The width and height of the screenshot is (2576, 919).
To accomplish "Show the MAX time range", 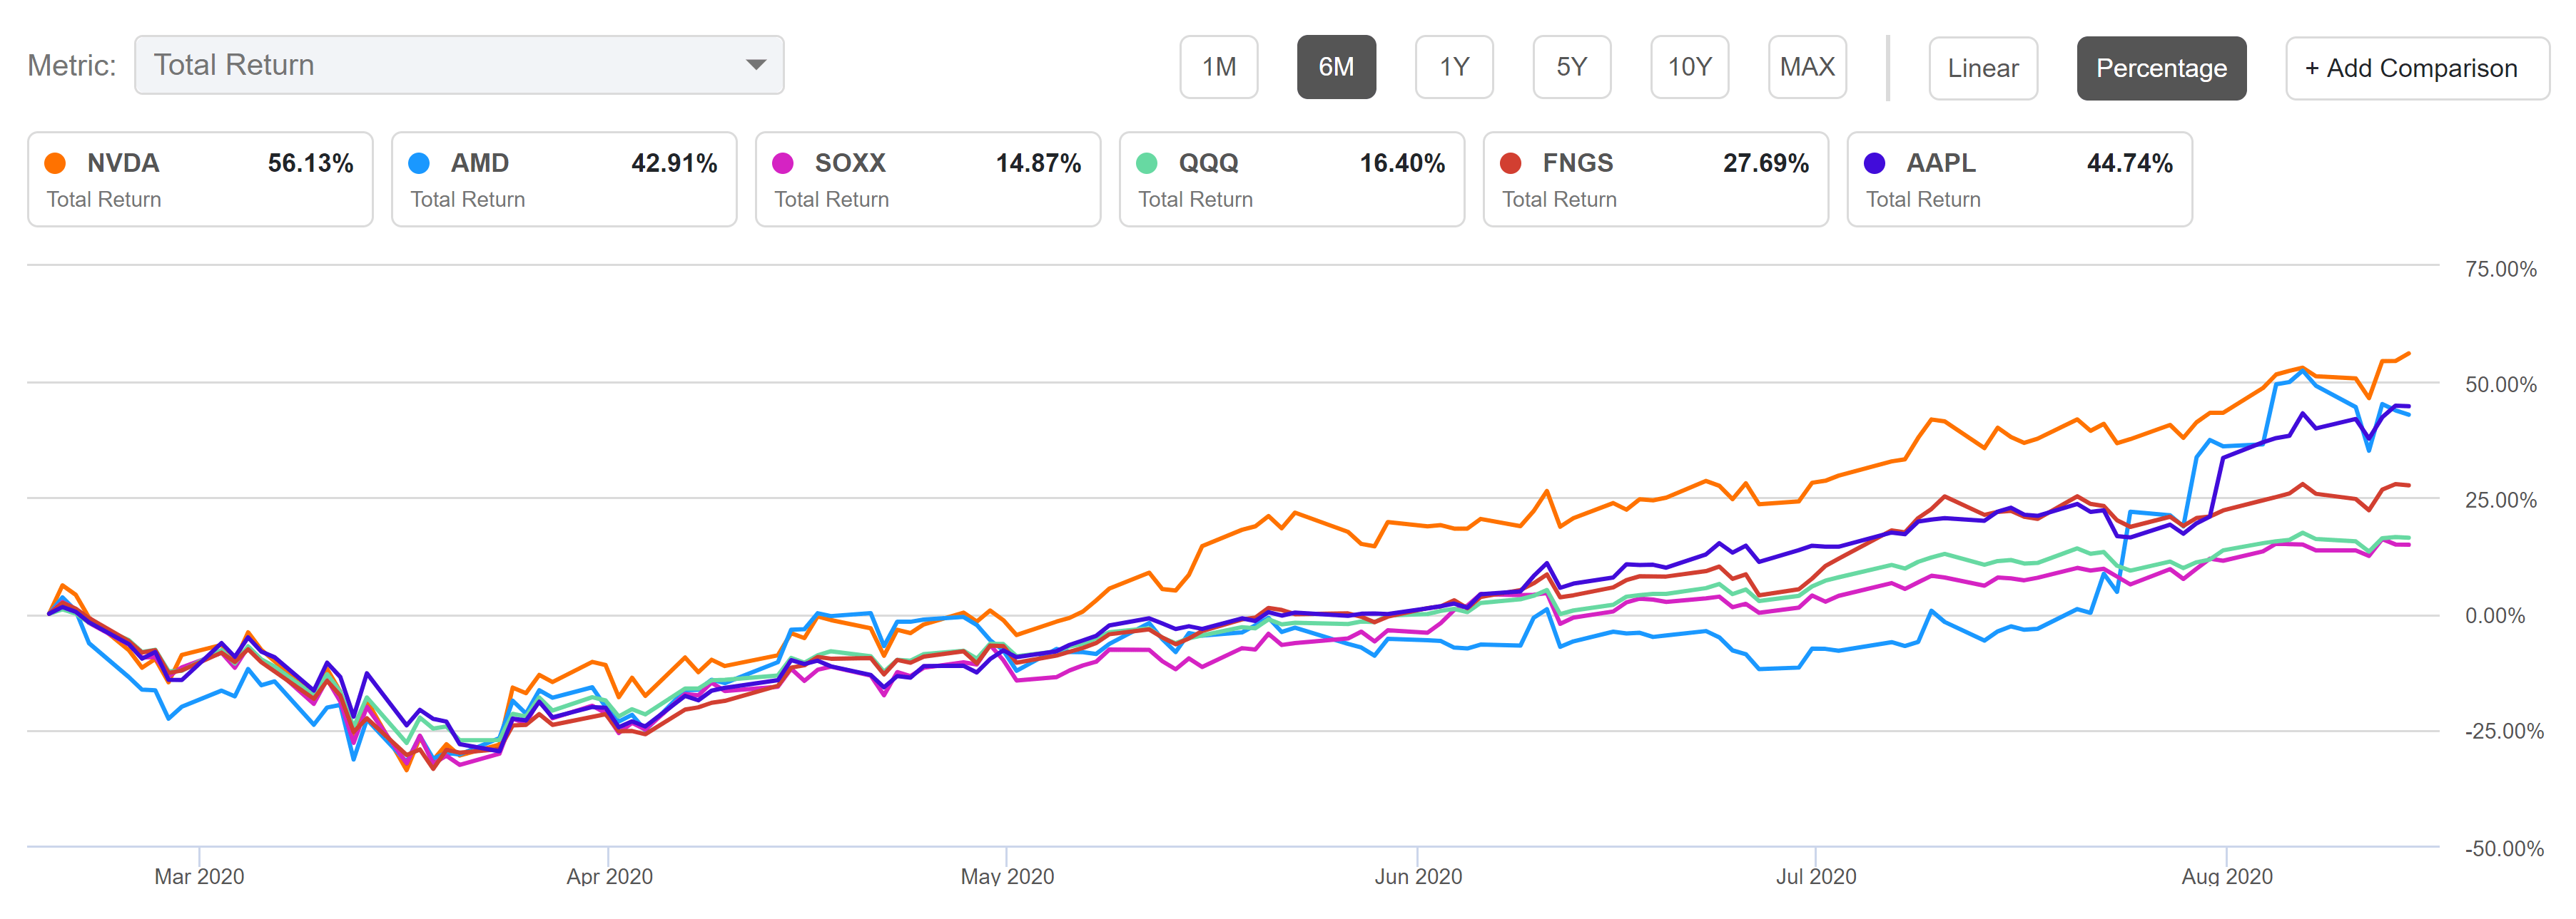I will pyautogui.click(x=1807, y=67).
